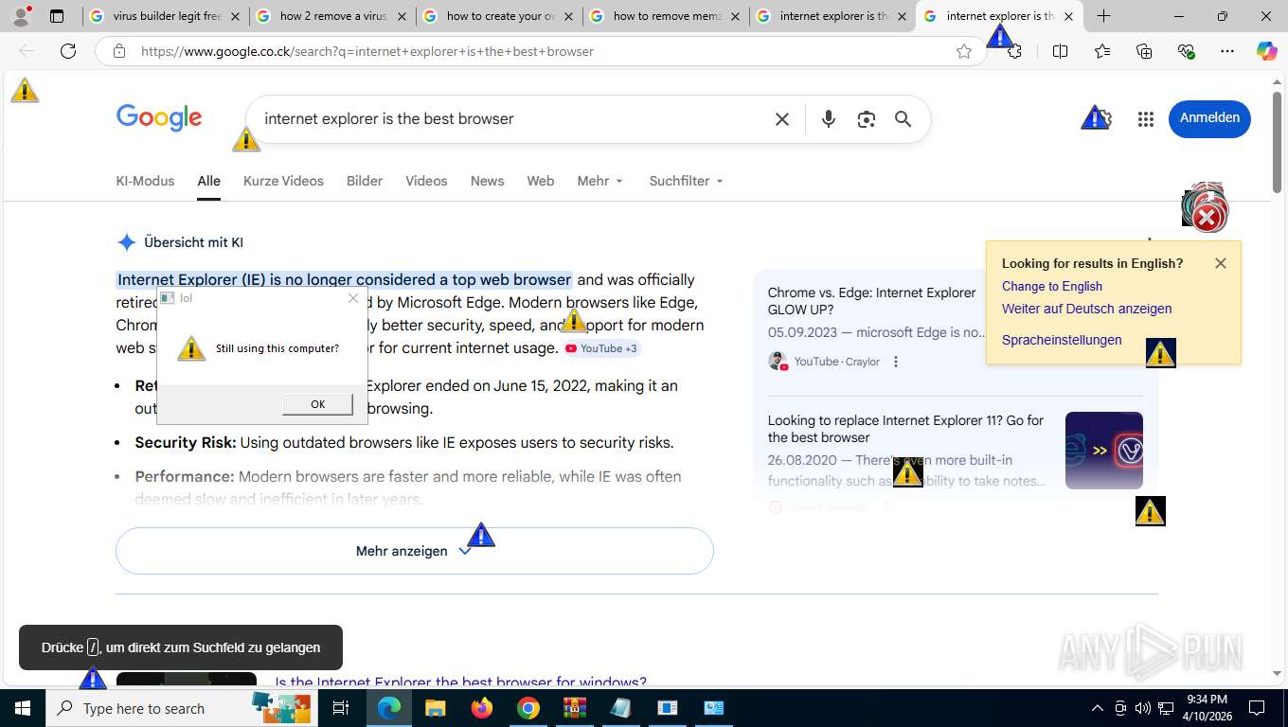Follow the Change to English link
Image resolution: width=1288 pixels, height=727 pixels.
pos(1052,286)
